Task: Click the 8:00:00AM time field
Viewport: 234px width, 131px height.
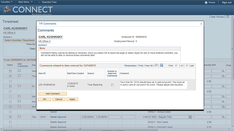Action: click(x=87, y=117)
